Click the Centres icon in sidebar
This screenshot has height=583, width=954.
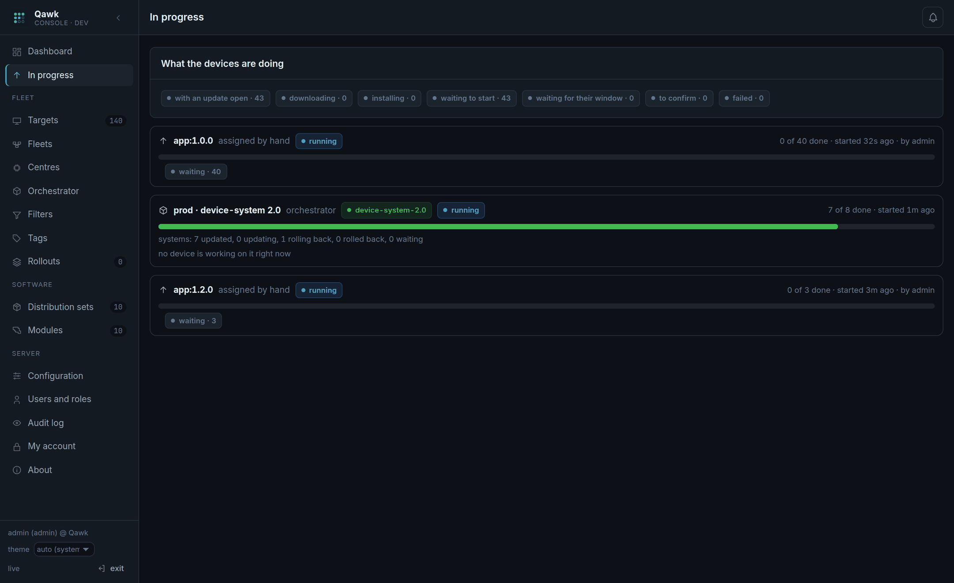pyautogui.click(x=17, y=167)
